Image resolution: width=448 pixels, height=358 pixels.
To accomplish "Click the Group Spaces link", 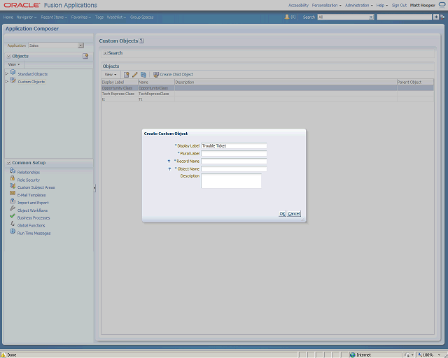I will [x=141, y=17].
